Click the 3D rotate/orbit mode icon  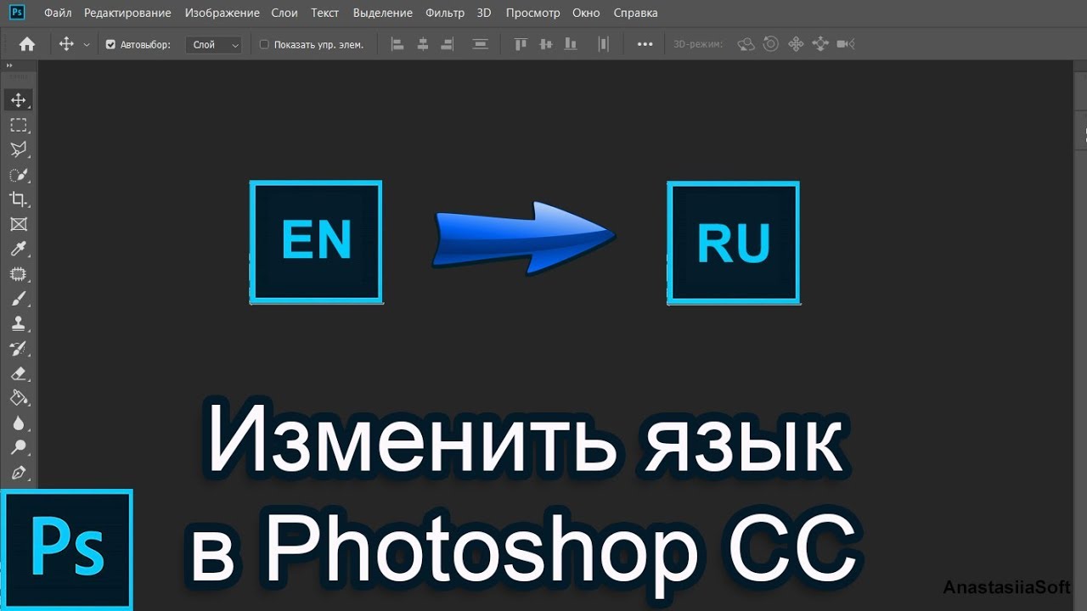746,44
